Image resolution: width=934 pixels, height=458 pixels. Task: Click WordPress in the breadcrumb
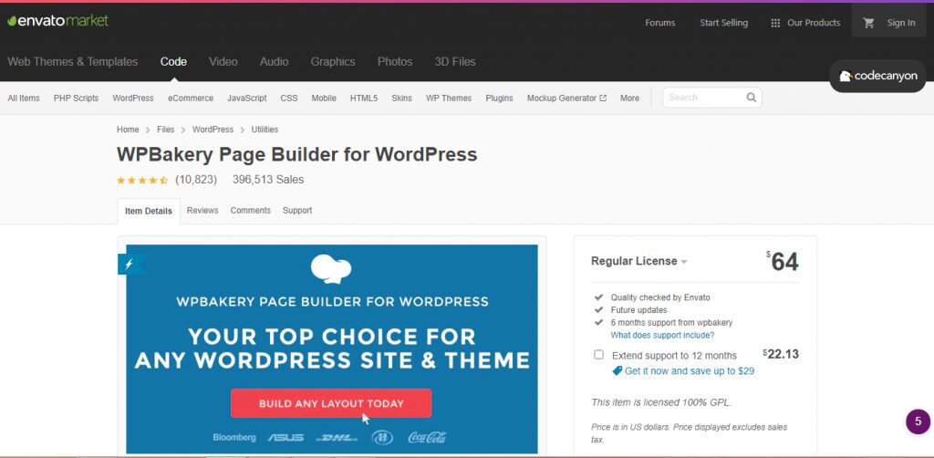[x=213, y=130]
